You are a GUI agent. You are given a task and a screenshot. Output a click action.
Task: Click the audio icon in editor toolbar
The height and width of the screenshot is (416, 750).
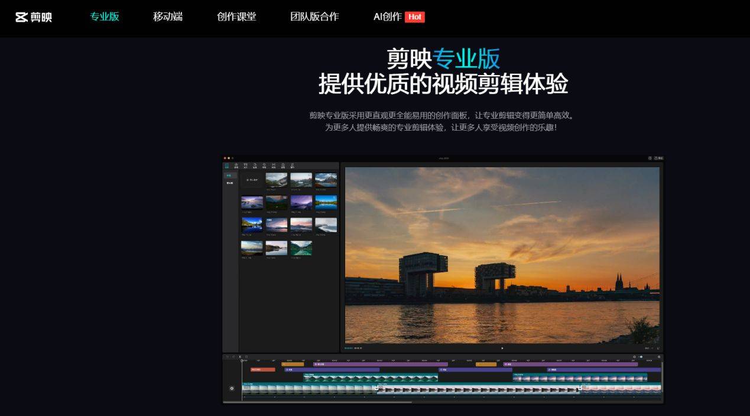click(236, 166)
